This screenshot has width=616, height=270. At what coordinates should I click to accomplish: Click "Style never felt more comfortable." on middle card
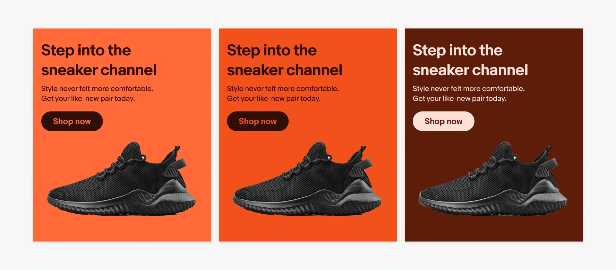[x=283, y=89]
